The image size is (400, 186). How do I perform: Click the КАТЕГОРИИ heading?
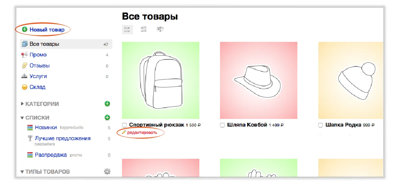click(42, 104)
